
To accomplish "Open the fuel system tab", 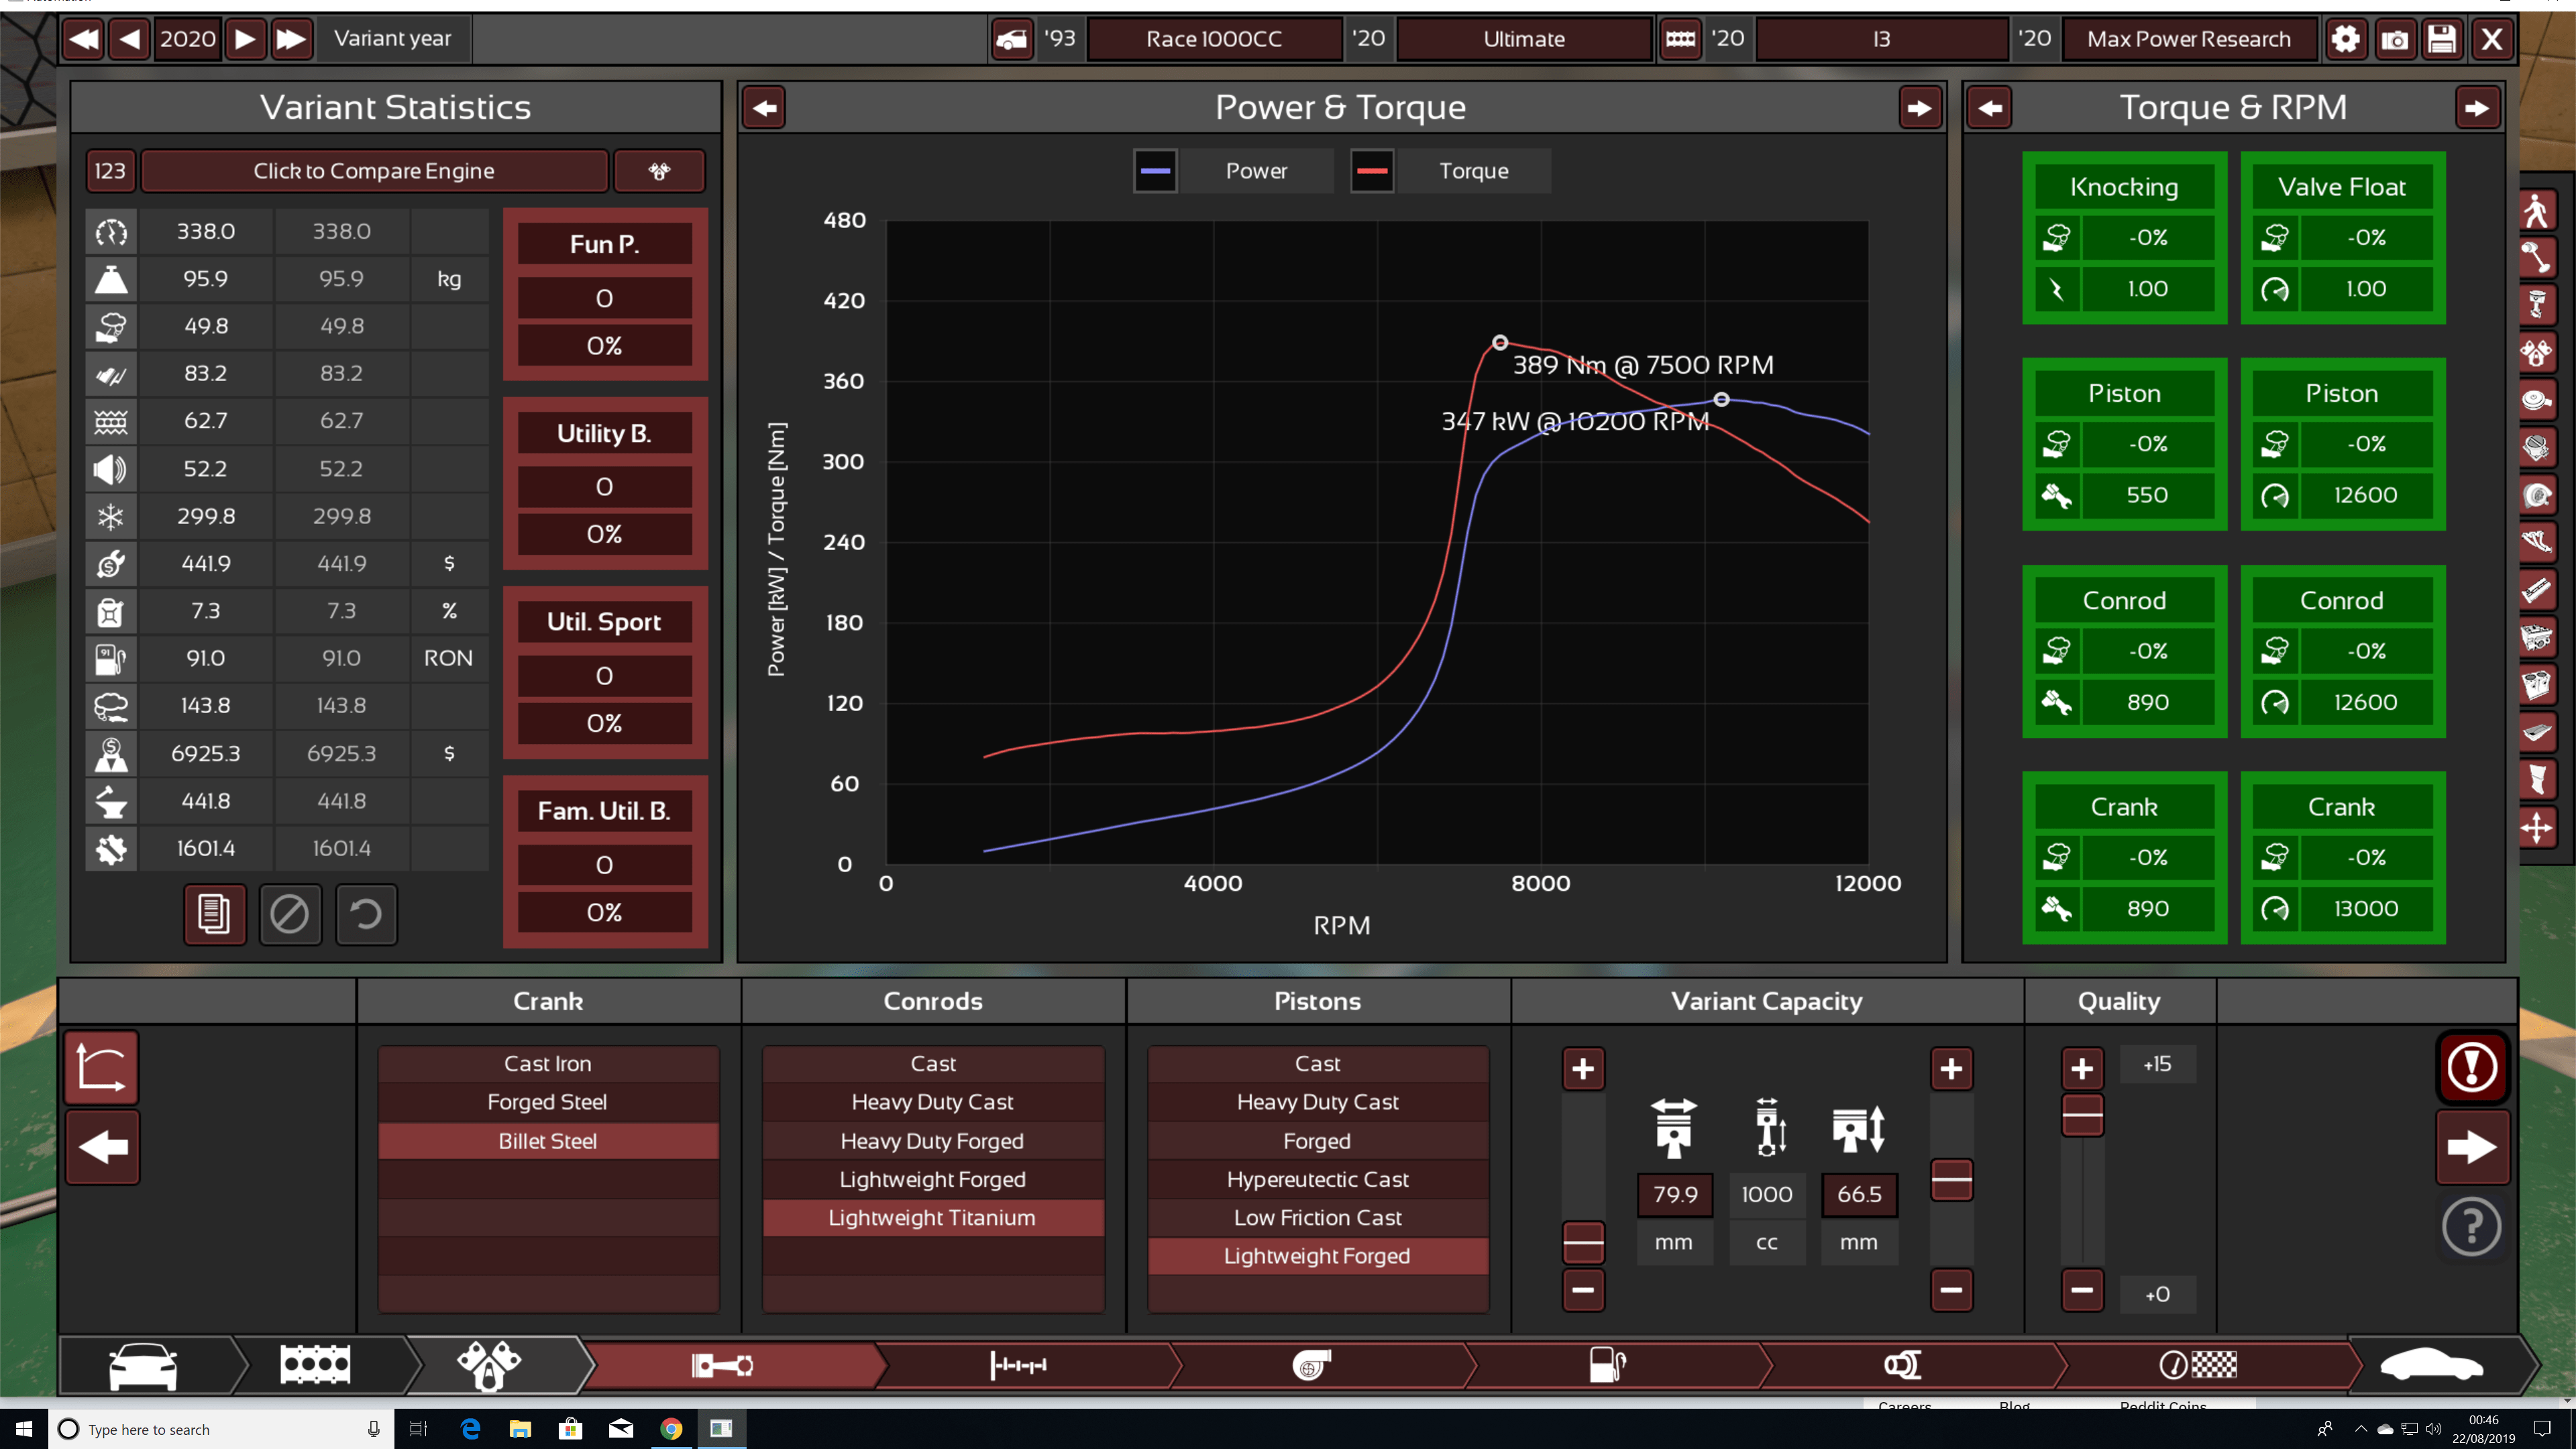I will point(1607,1364).
